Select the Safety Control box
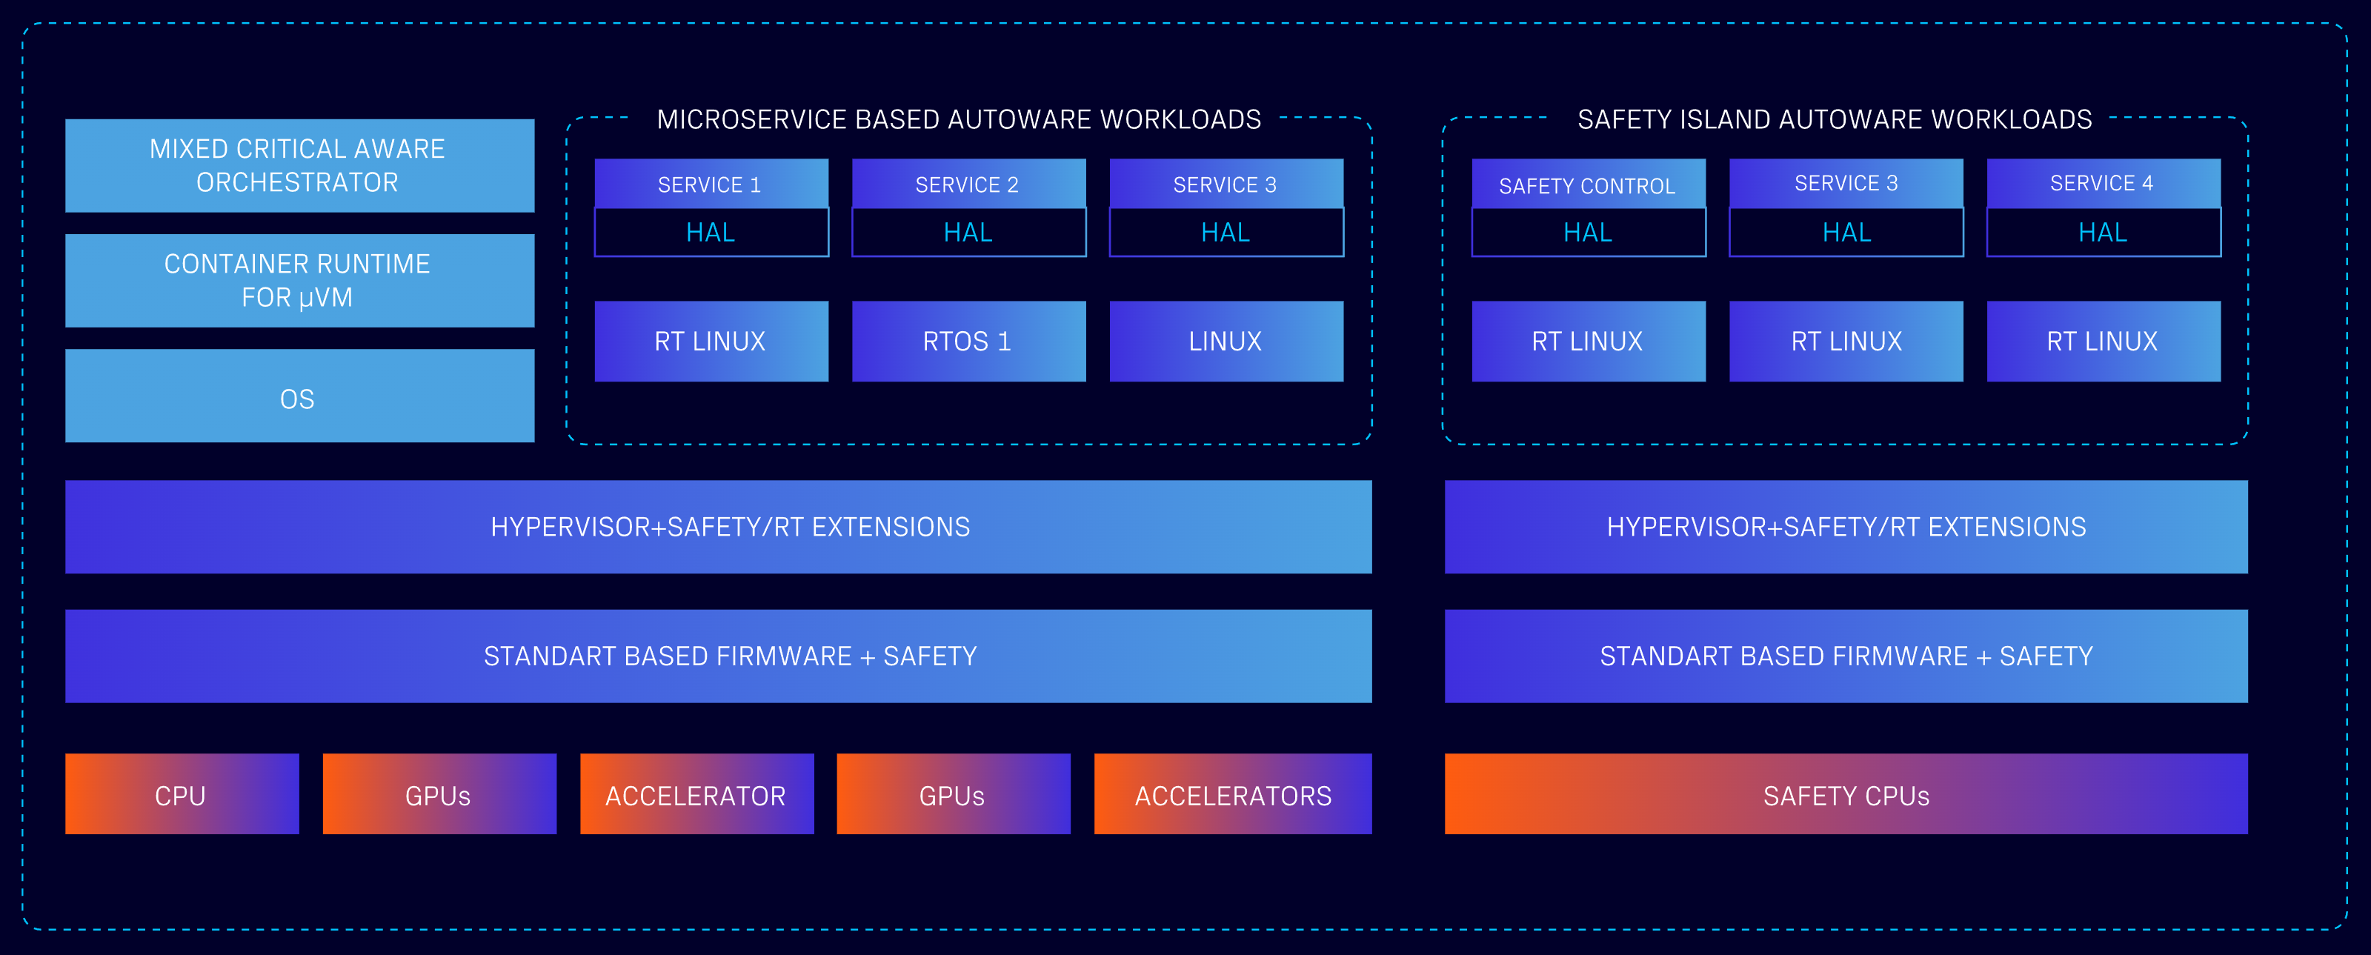This screenshot has width=2371, height=955. coord(1589,184)
